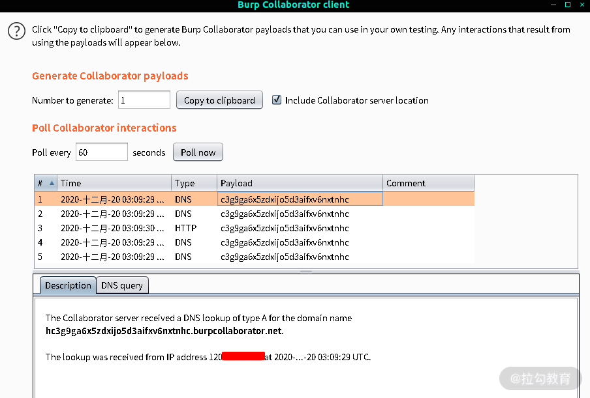Select DNS interaction row number 2
This screenshot has height=398, width=590.
[x=255, y=214]
